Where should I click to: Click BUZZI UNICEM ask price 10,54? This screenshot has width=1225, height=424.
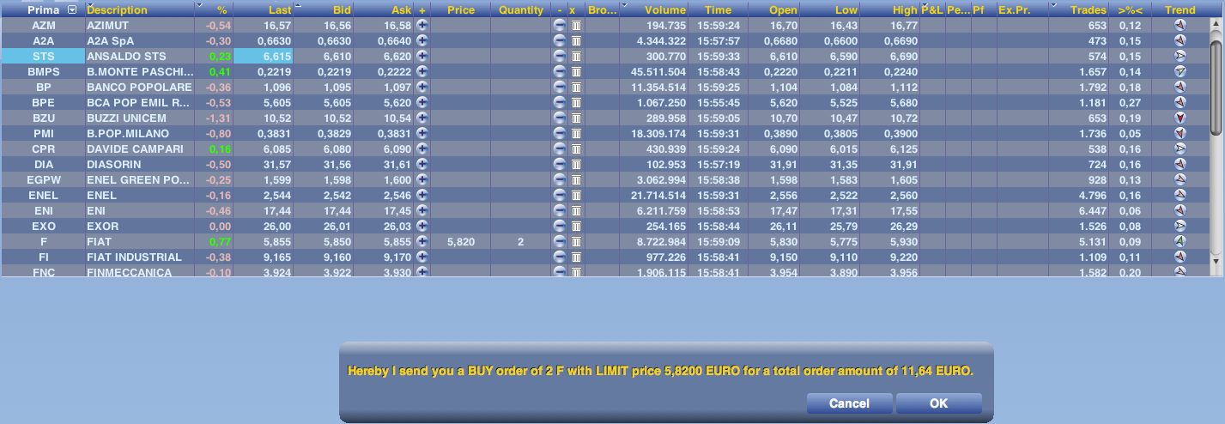[396, 118]
